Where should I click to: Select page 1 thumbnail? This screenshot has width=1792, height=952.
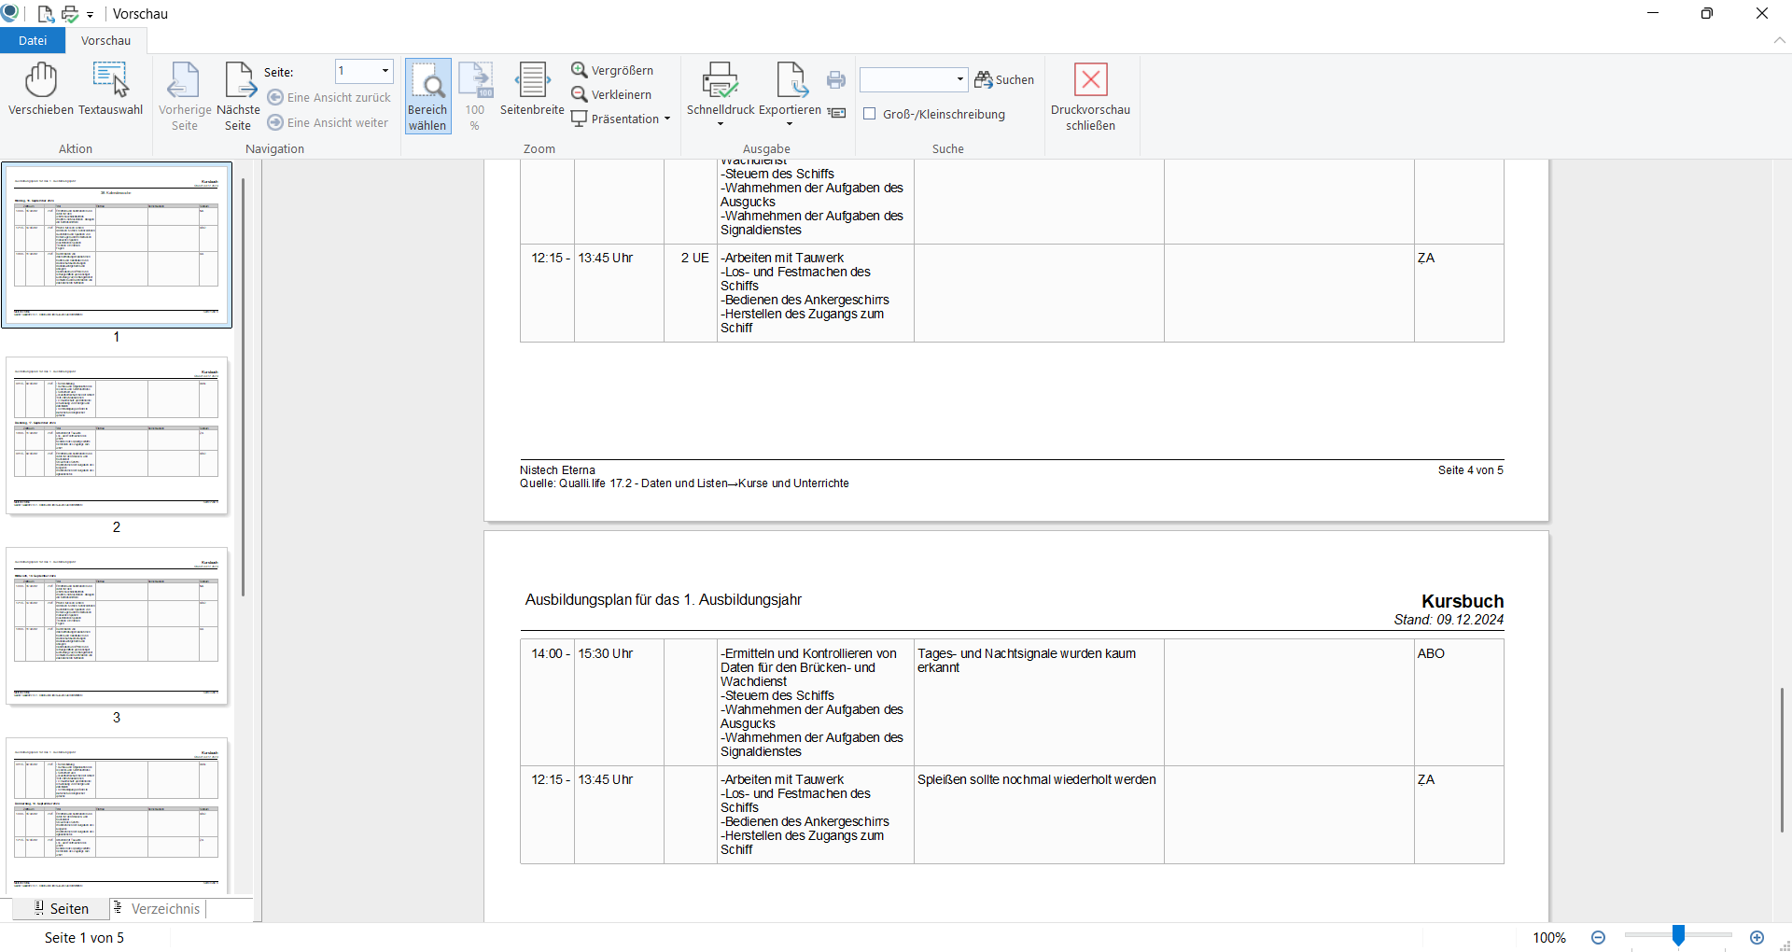click(117, 245)
